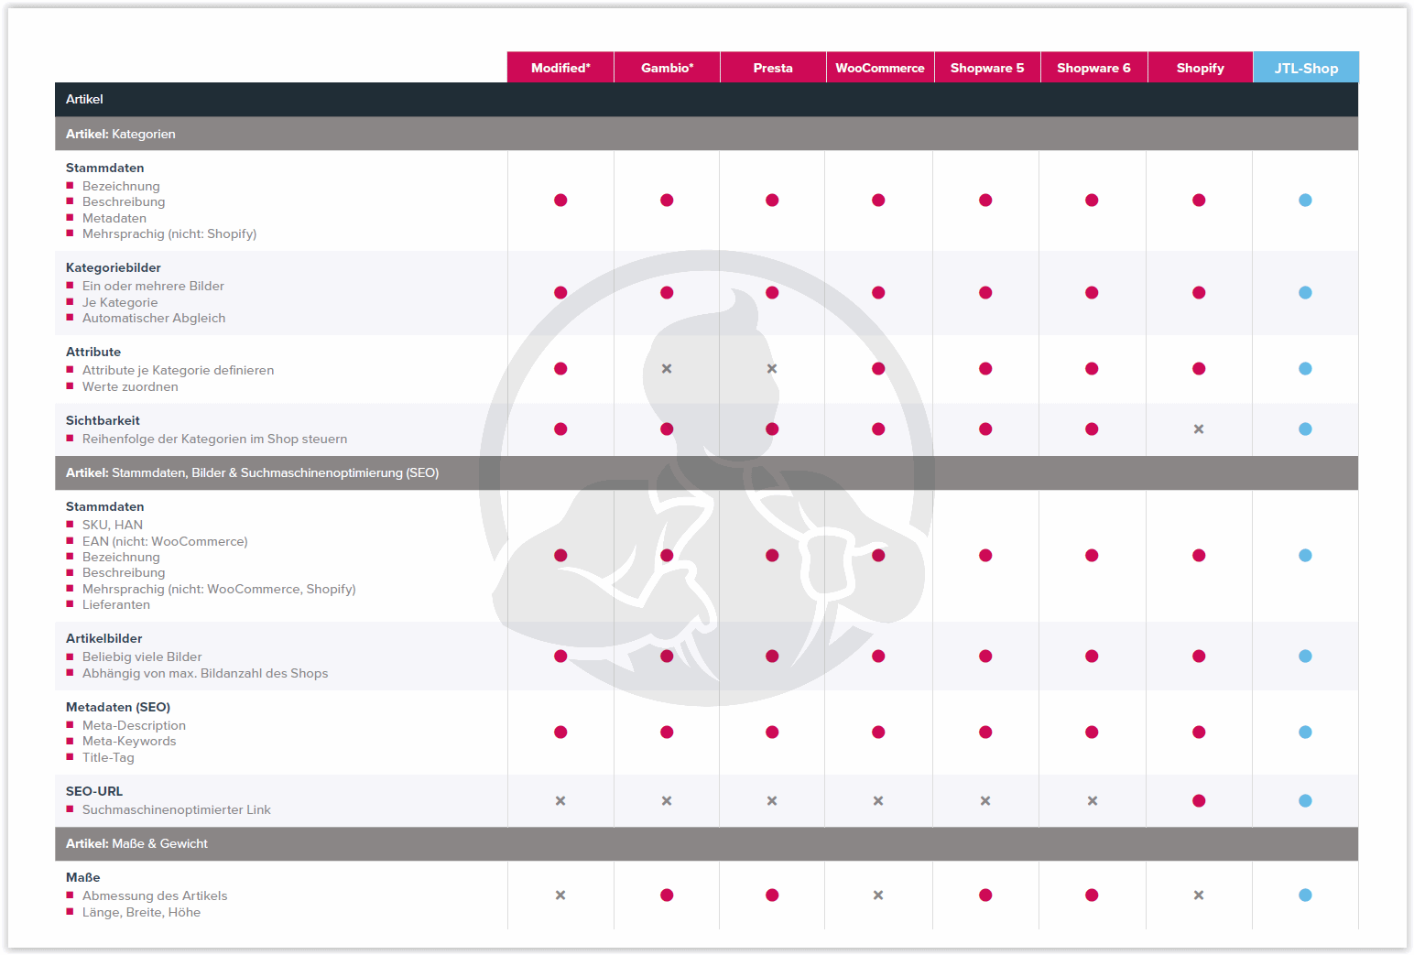Expand the 'Artikel: Maße & Gewicht' section bar
1414x955 pixels.
tap(136, 844)
